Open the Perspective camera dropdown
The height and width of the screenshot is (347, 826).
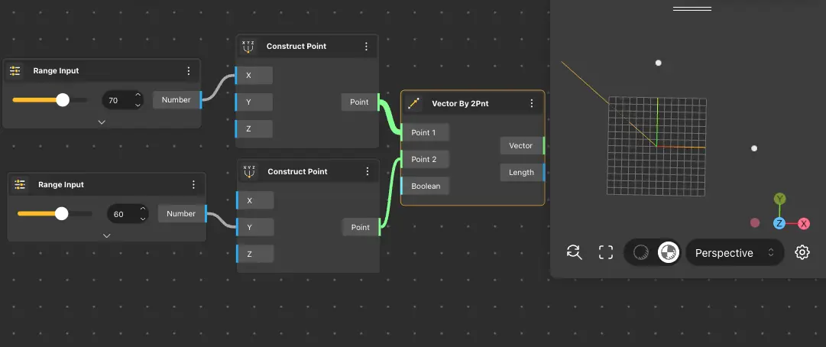pyautogui.click(x=734, y=252)
